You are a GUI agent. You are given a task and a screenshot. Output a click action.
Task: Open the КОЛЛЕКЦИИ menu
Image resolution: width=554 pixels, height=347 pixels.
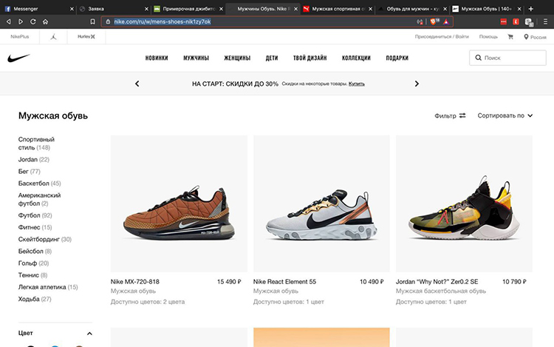pos(356,58)
